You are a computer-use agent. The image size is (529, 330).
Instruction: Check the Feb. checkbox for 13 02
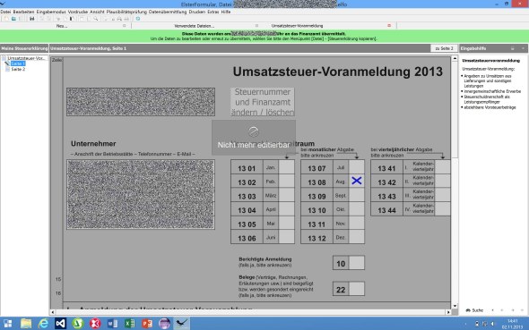tap(286, 181)
